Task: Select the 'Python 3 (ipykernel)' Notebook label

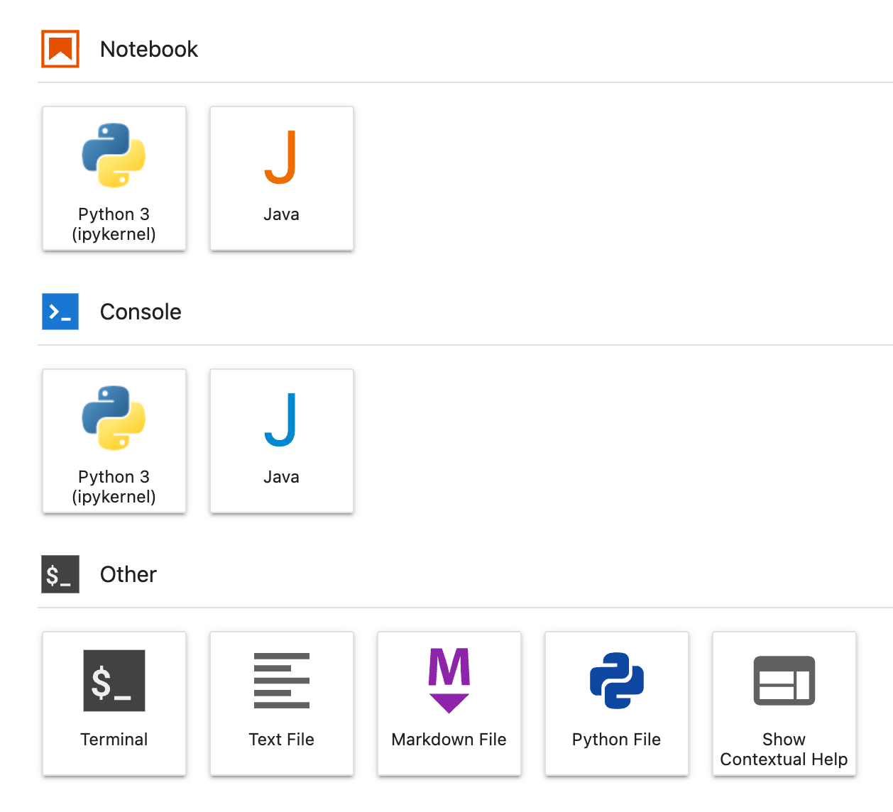Action: 114,224
